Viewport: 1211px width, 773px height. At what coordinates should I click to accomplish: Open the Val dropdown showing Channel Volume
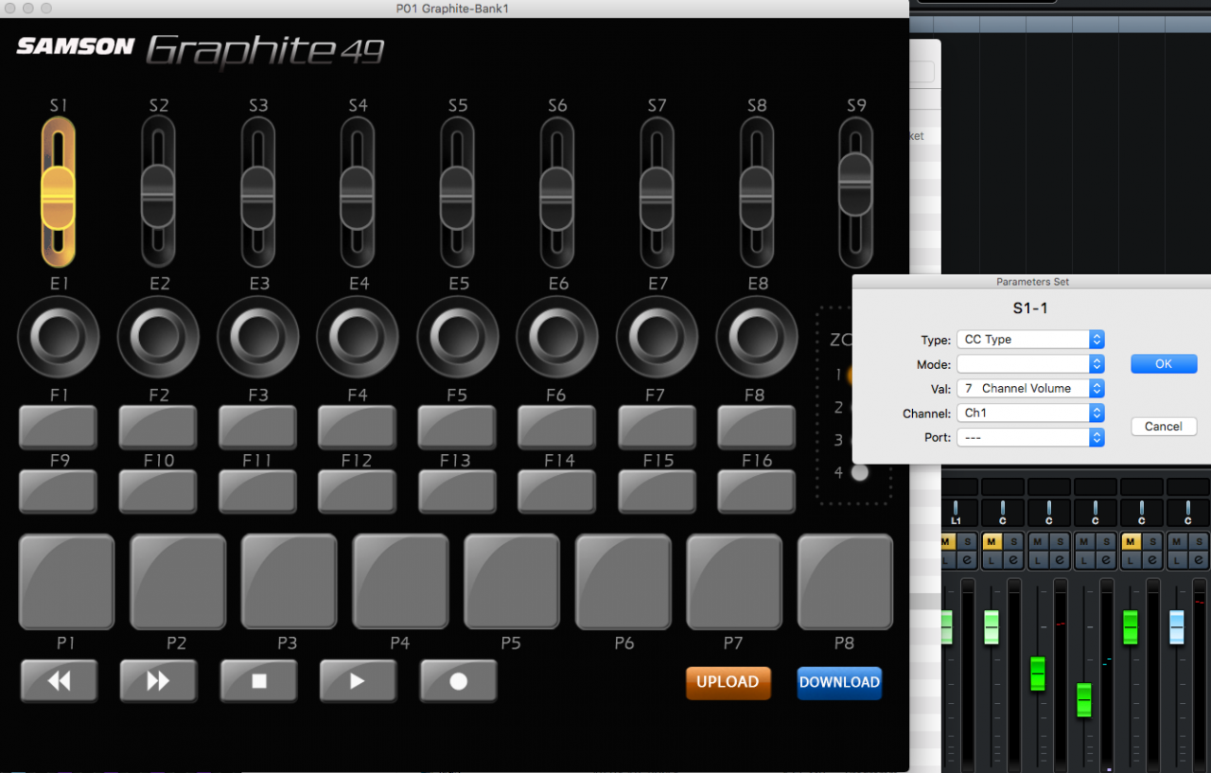pos(1030,388)
